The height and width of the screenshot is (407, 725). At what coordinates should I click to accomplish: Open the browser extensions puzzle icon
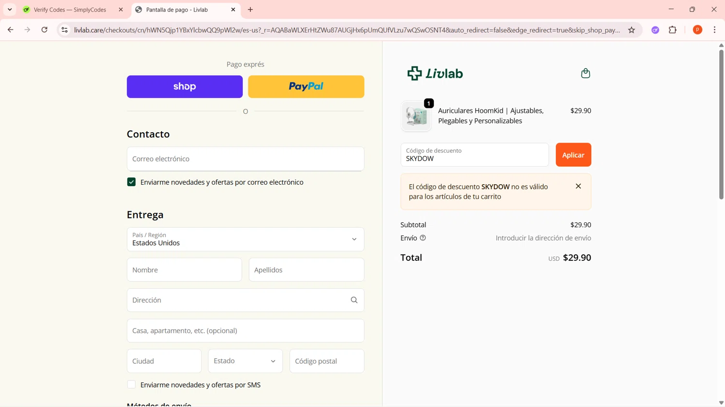pyautogui.click(x=672, y=30)
